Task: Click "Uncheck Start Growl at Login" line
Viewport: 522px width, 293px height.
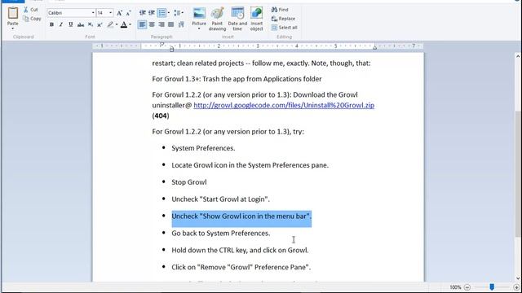Action: 220,199
